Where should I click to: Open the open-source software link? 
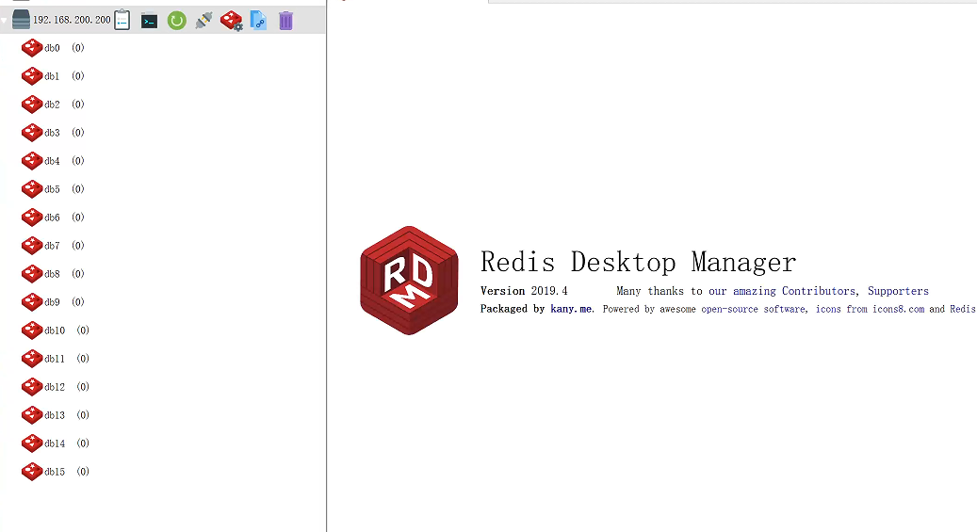(x=753, y=309)
